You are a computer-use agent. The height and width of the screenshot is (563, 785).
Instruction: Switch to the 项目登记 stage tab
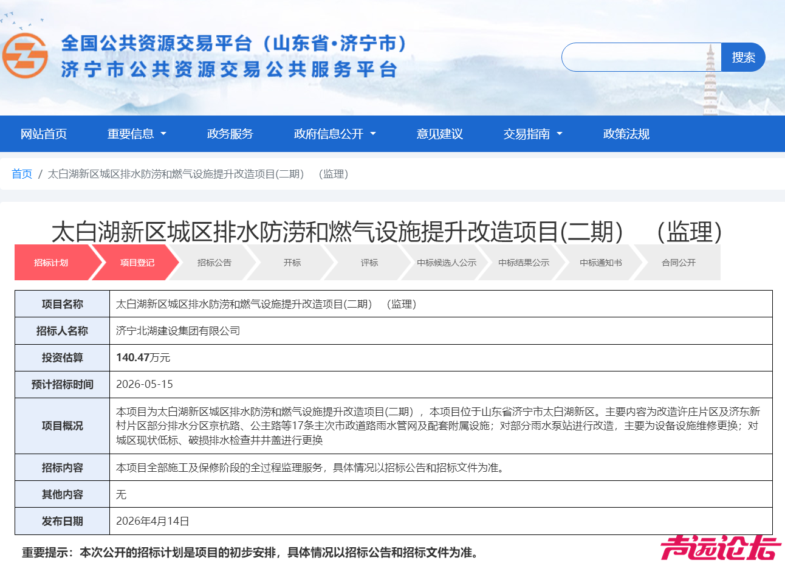click(x=135, y=263)
